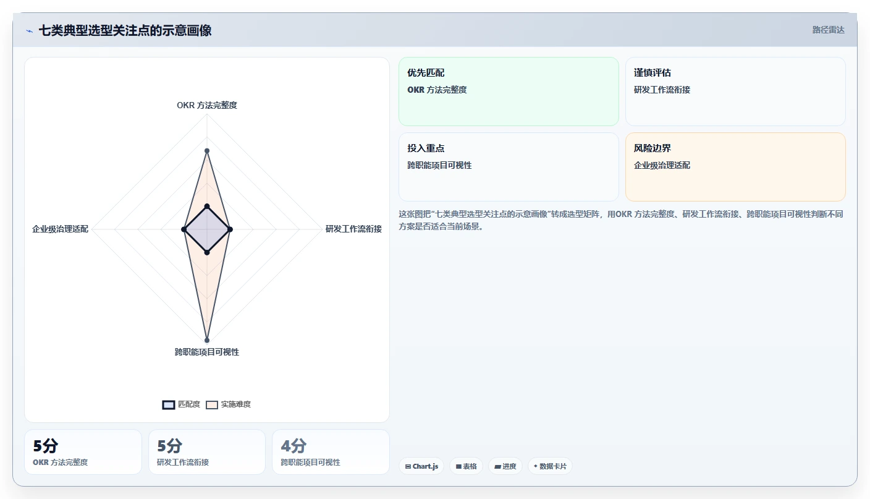This screenshot has height=499, width=870.
Task: Toggle the 实施难度 legend entry
Action: point(228,404)
